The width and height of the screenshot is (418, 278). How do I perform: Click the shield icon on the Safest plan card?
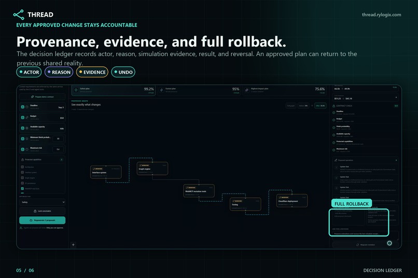76,90
